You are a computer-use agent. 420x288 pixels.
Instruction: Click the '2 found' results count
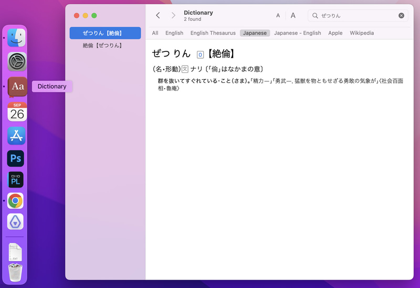point(192,19)
